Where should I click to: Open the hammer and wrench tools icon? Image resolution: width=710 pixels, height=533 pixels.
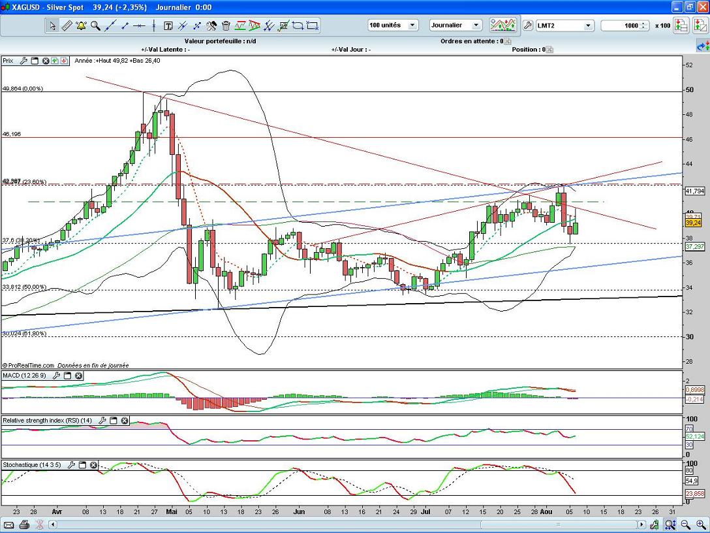(211, 26)
